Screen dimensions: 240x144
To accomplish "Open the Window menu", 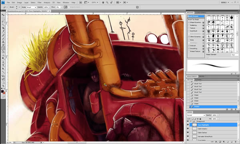I will 66,2.
